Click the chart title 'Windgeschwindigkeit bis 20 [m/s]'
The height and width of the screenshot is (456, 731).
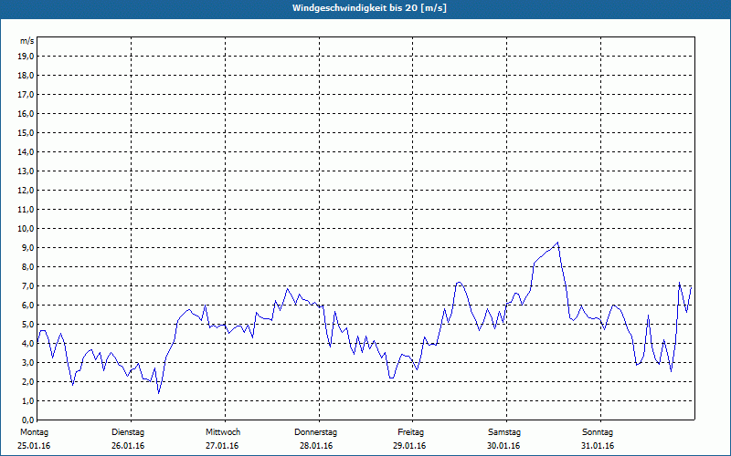pyautogui.click(x=369, y=8)
